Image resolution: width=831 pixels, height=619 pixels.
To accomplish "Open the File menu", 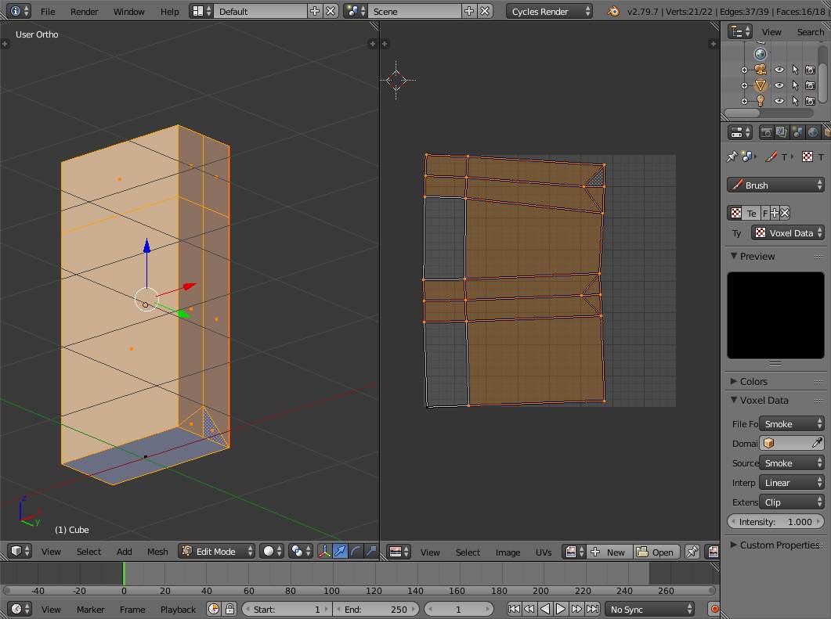I will (48, 11).
